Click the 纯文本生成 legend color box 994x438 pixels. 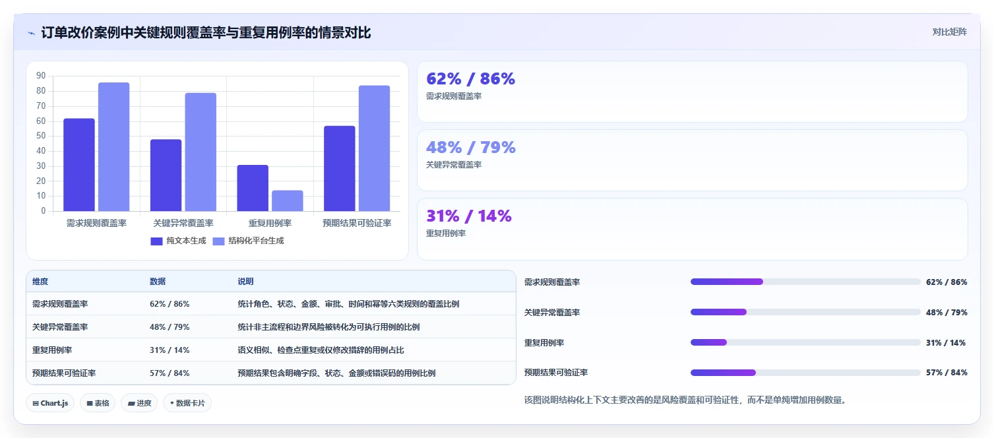156,241
